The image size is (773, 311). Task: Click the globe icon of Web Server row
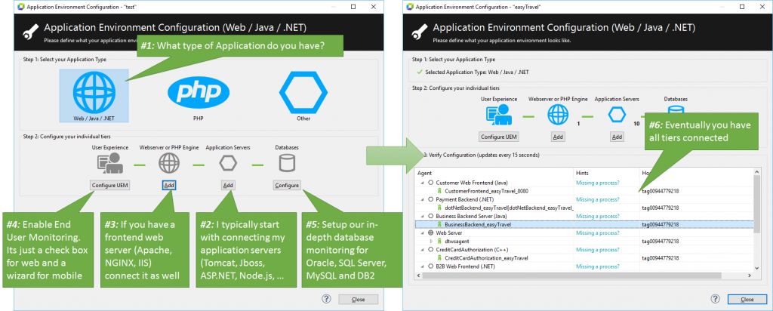click(x=431, y=232)
